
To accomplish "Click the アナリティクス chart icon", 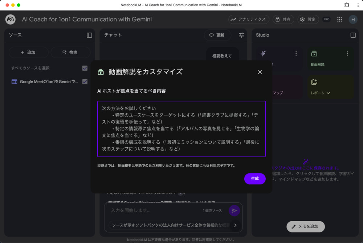I will pos(233,19).
